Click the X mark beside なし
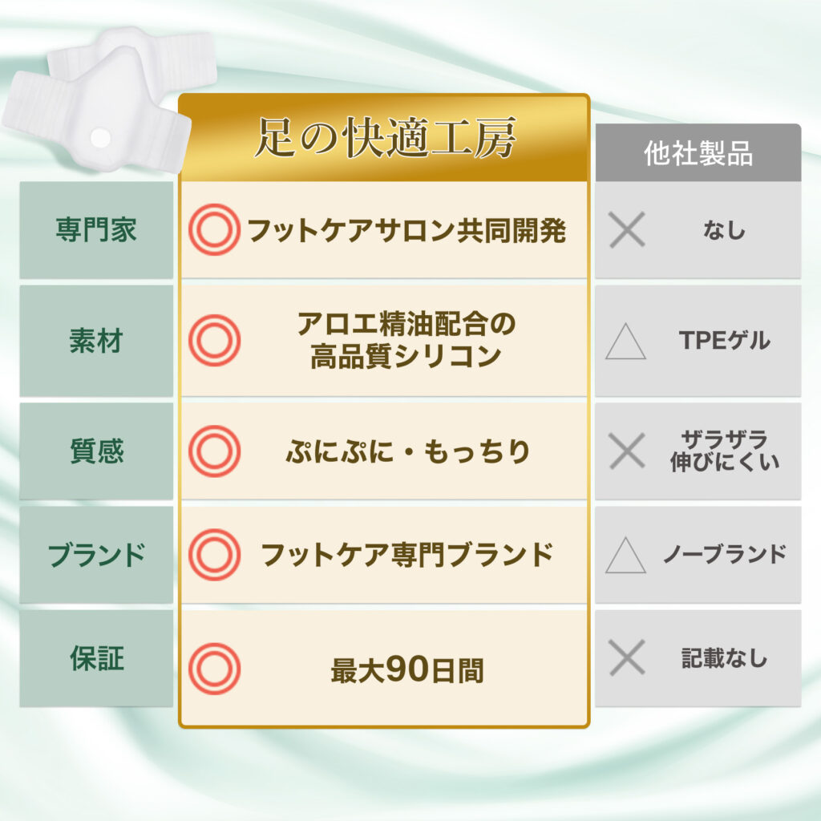This screenshot has width=821, height=821. click(627, 231)
